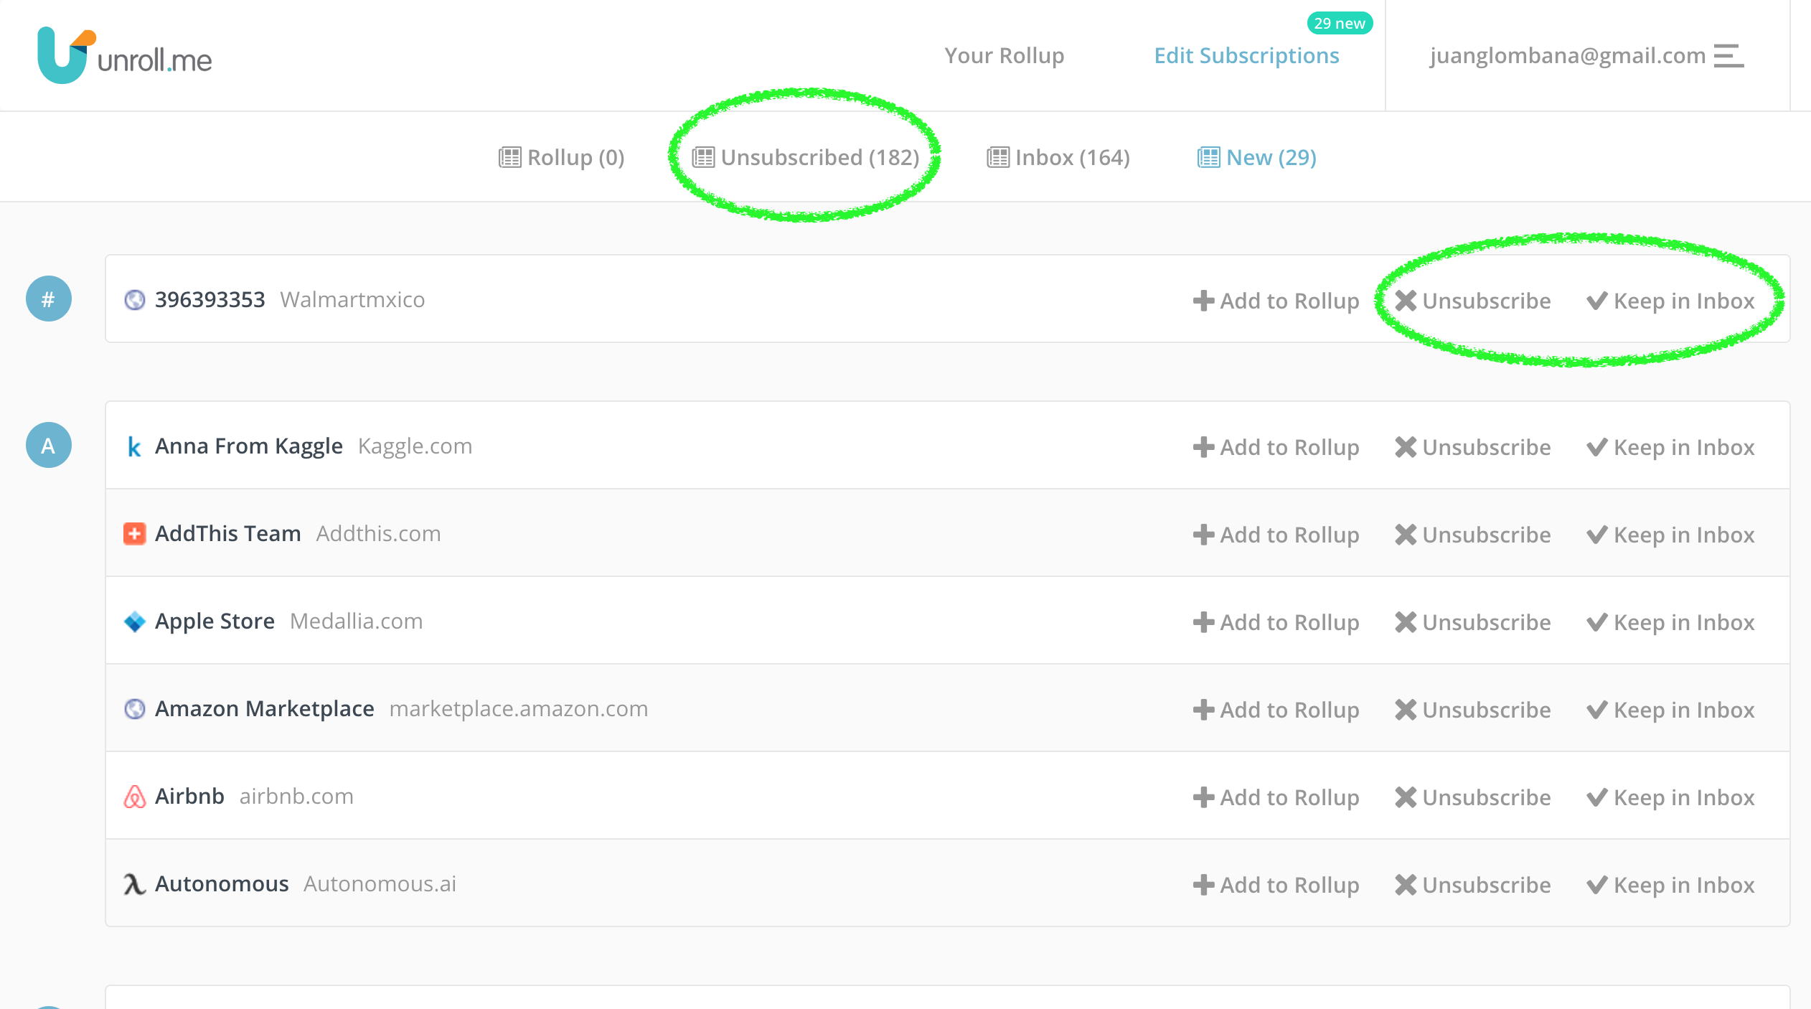The width and height of the screenshot is (1811, 1009).
Task: Click the Medallia.com domain text
Action: coord(356,621)
